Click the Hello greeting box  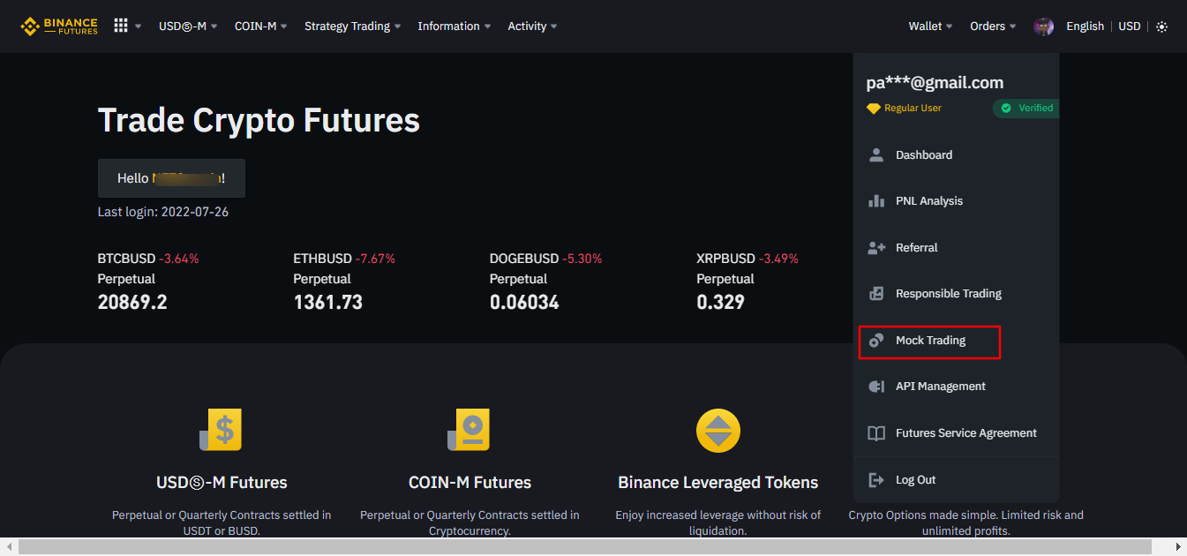coord(171,178)
